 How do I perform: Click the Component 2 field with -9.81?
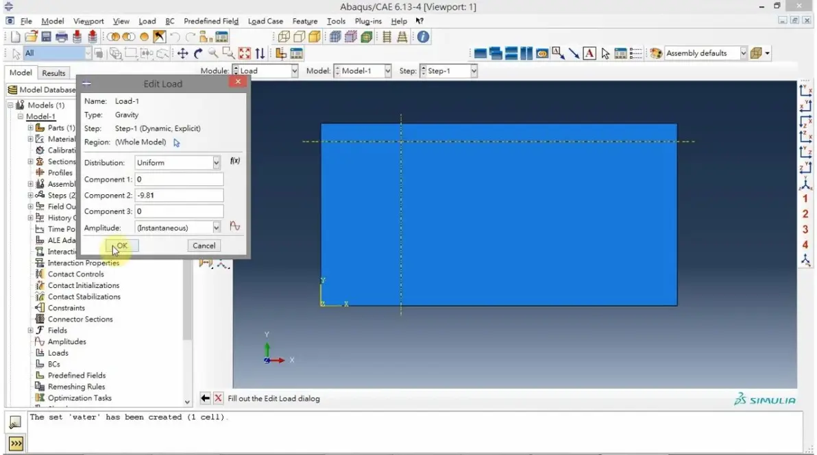pyautogui.click(x=180, y=196)
